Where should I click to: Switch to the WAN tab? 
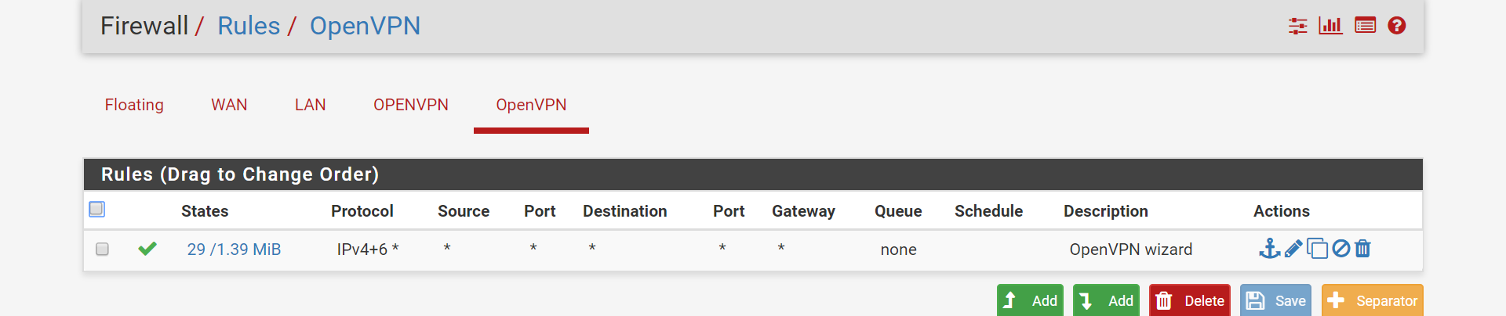click(x=229, y=105)
